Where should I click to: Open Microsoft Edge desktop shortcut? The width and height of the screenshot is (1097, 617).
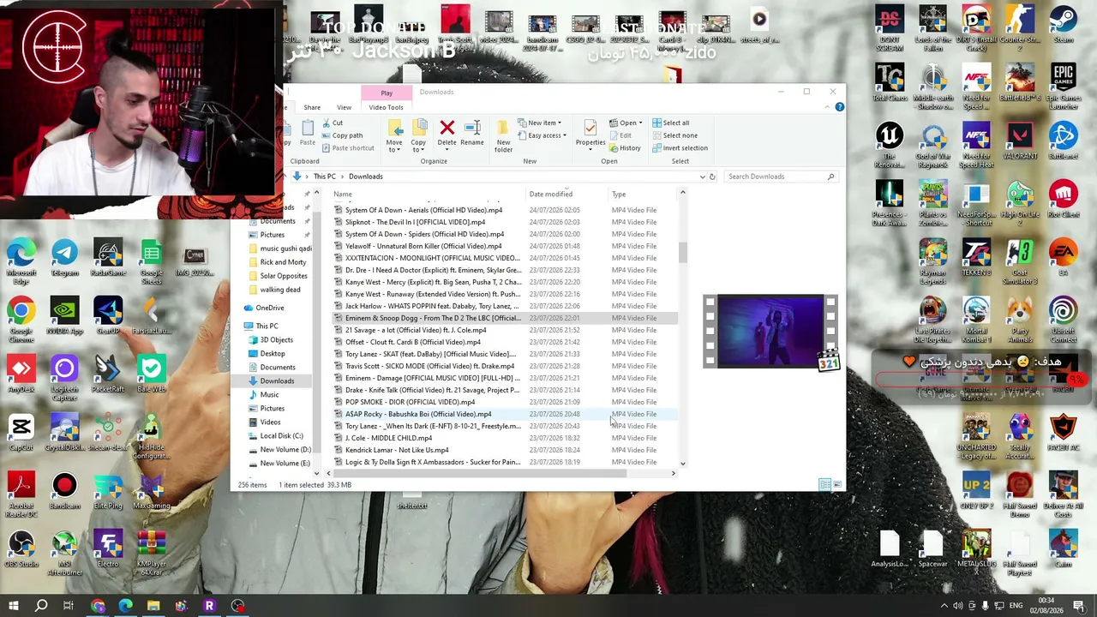click(21, 262)
